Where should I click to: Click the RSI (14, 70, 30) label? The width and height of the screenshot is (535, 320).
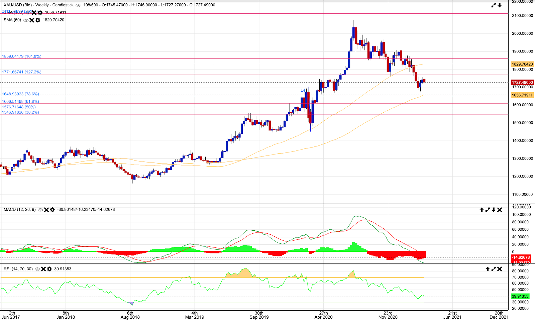click(x=18, y=269)
